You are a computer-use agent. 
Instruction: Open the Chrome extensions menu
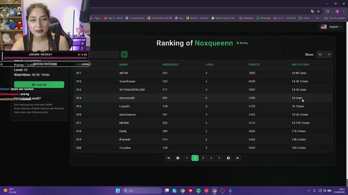(x=328, y=11)
